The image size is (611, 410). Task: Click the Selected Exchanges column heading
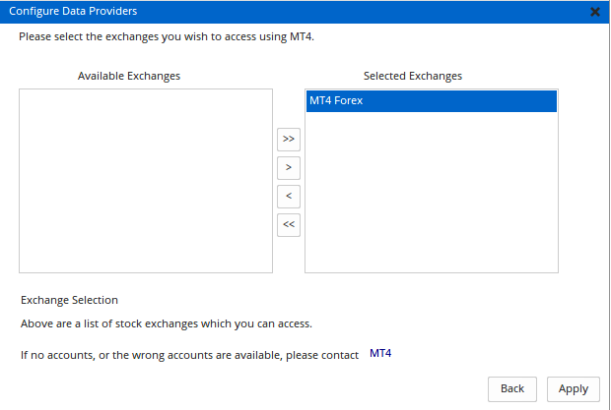click(x=412, y=76)
